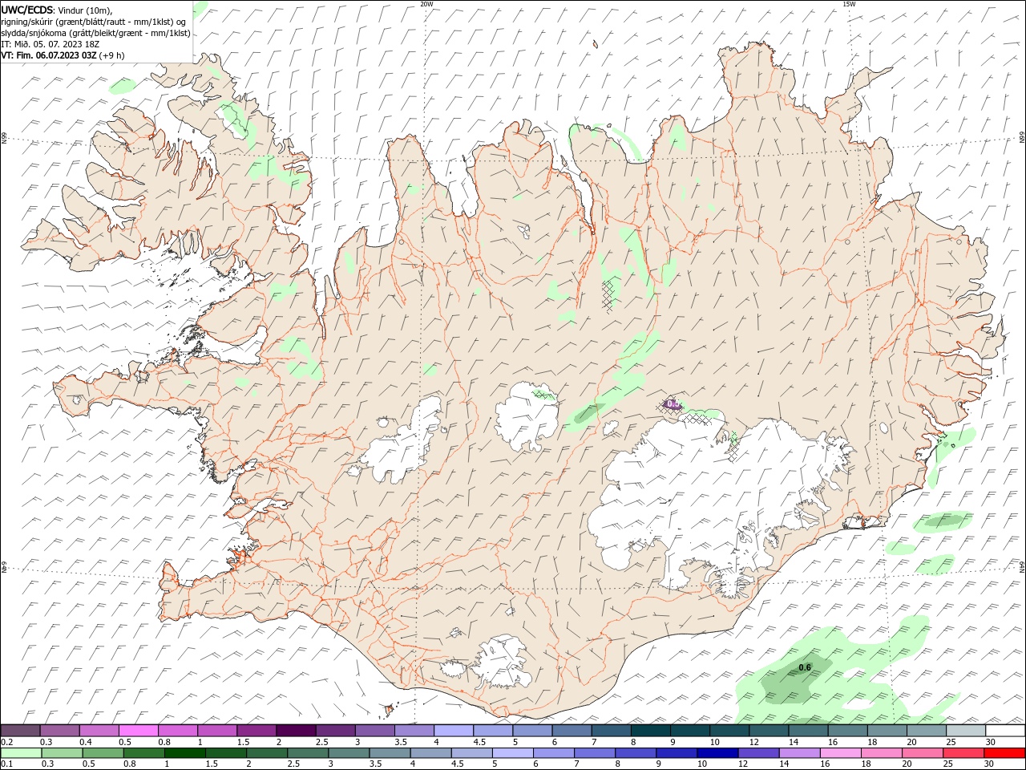Screen dimensions: 1026x770
Task: Click the "0.6" precipitation value on map
Action: [806, 667]
